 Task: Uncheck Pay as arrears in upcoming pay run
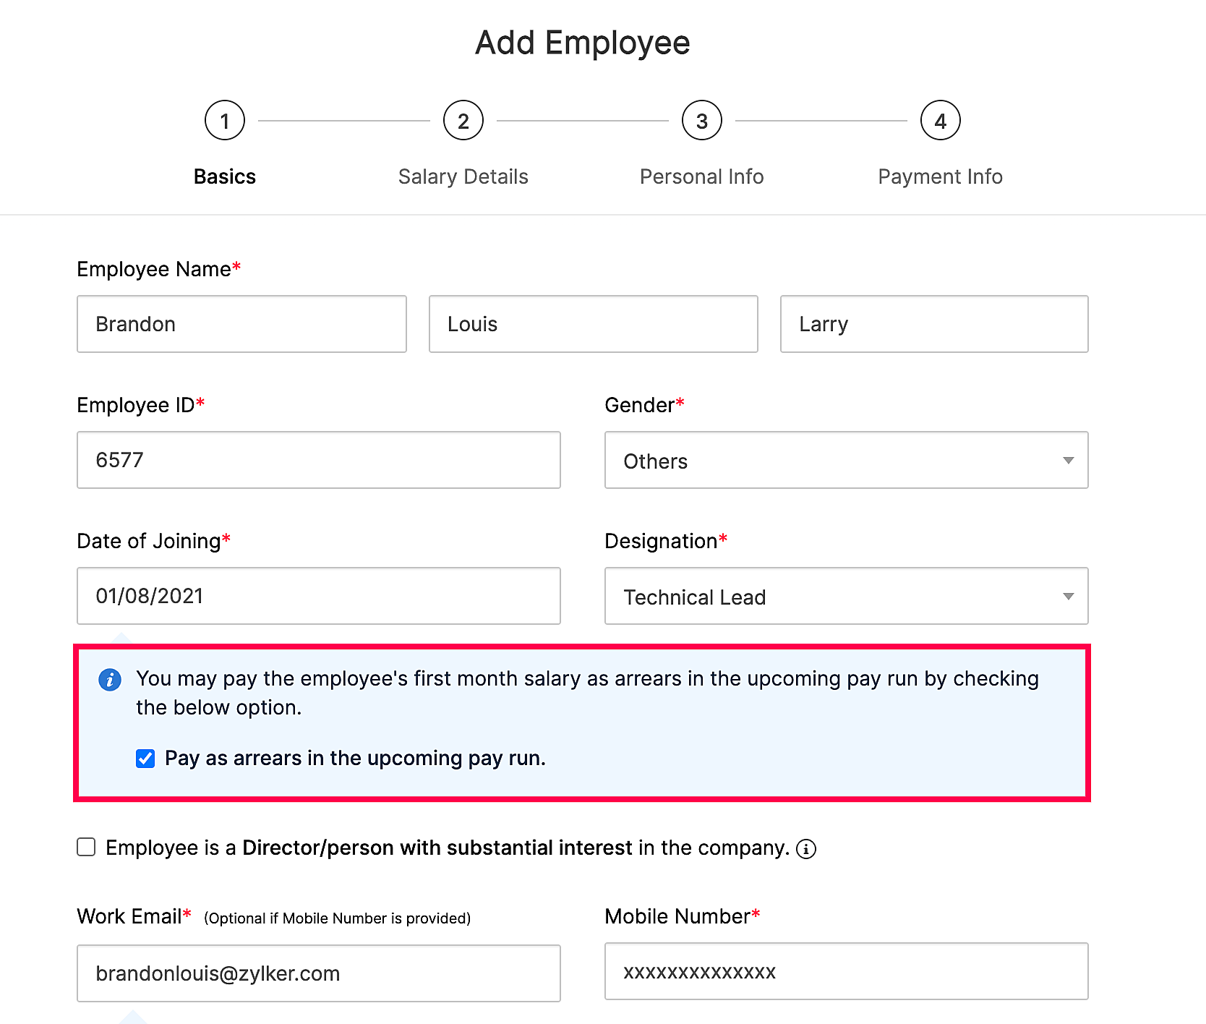pyautogui.click(x=145, y=759)
